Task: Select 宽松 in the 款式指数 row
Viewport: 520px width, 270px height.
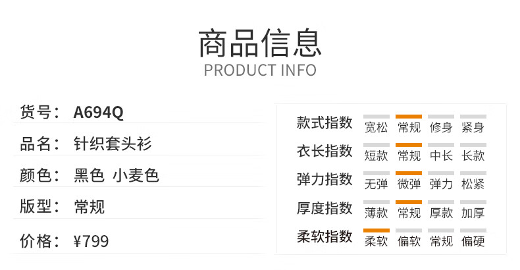Action: 376,127
